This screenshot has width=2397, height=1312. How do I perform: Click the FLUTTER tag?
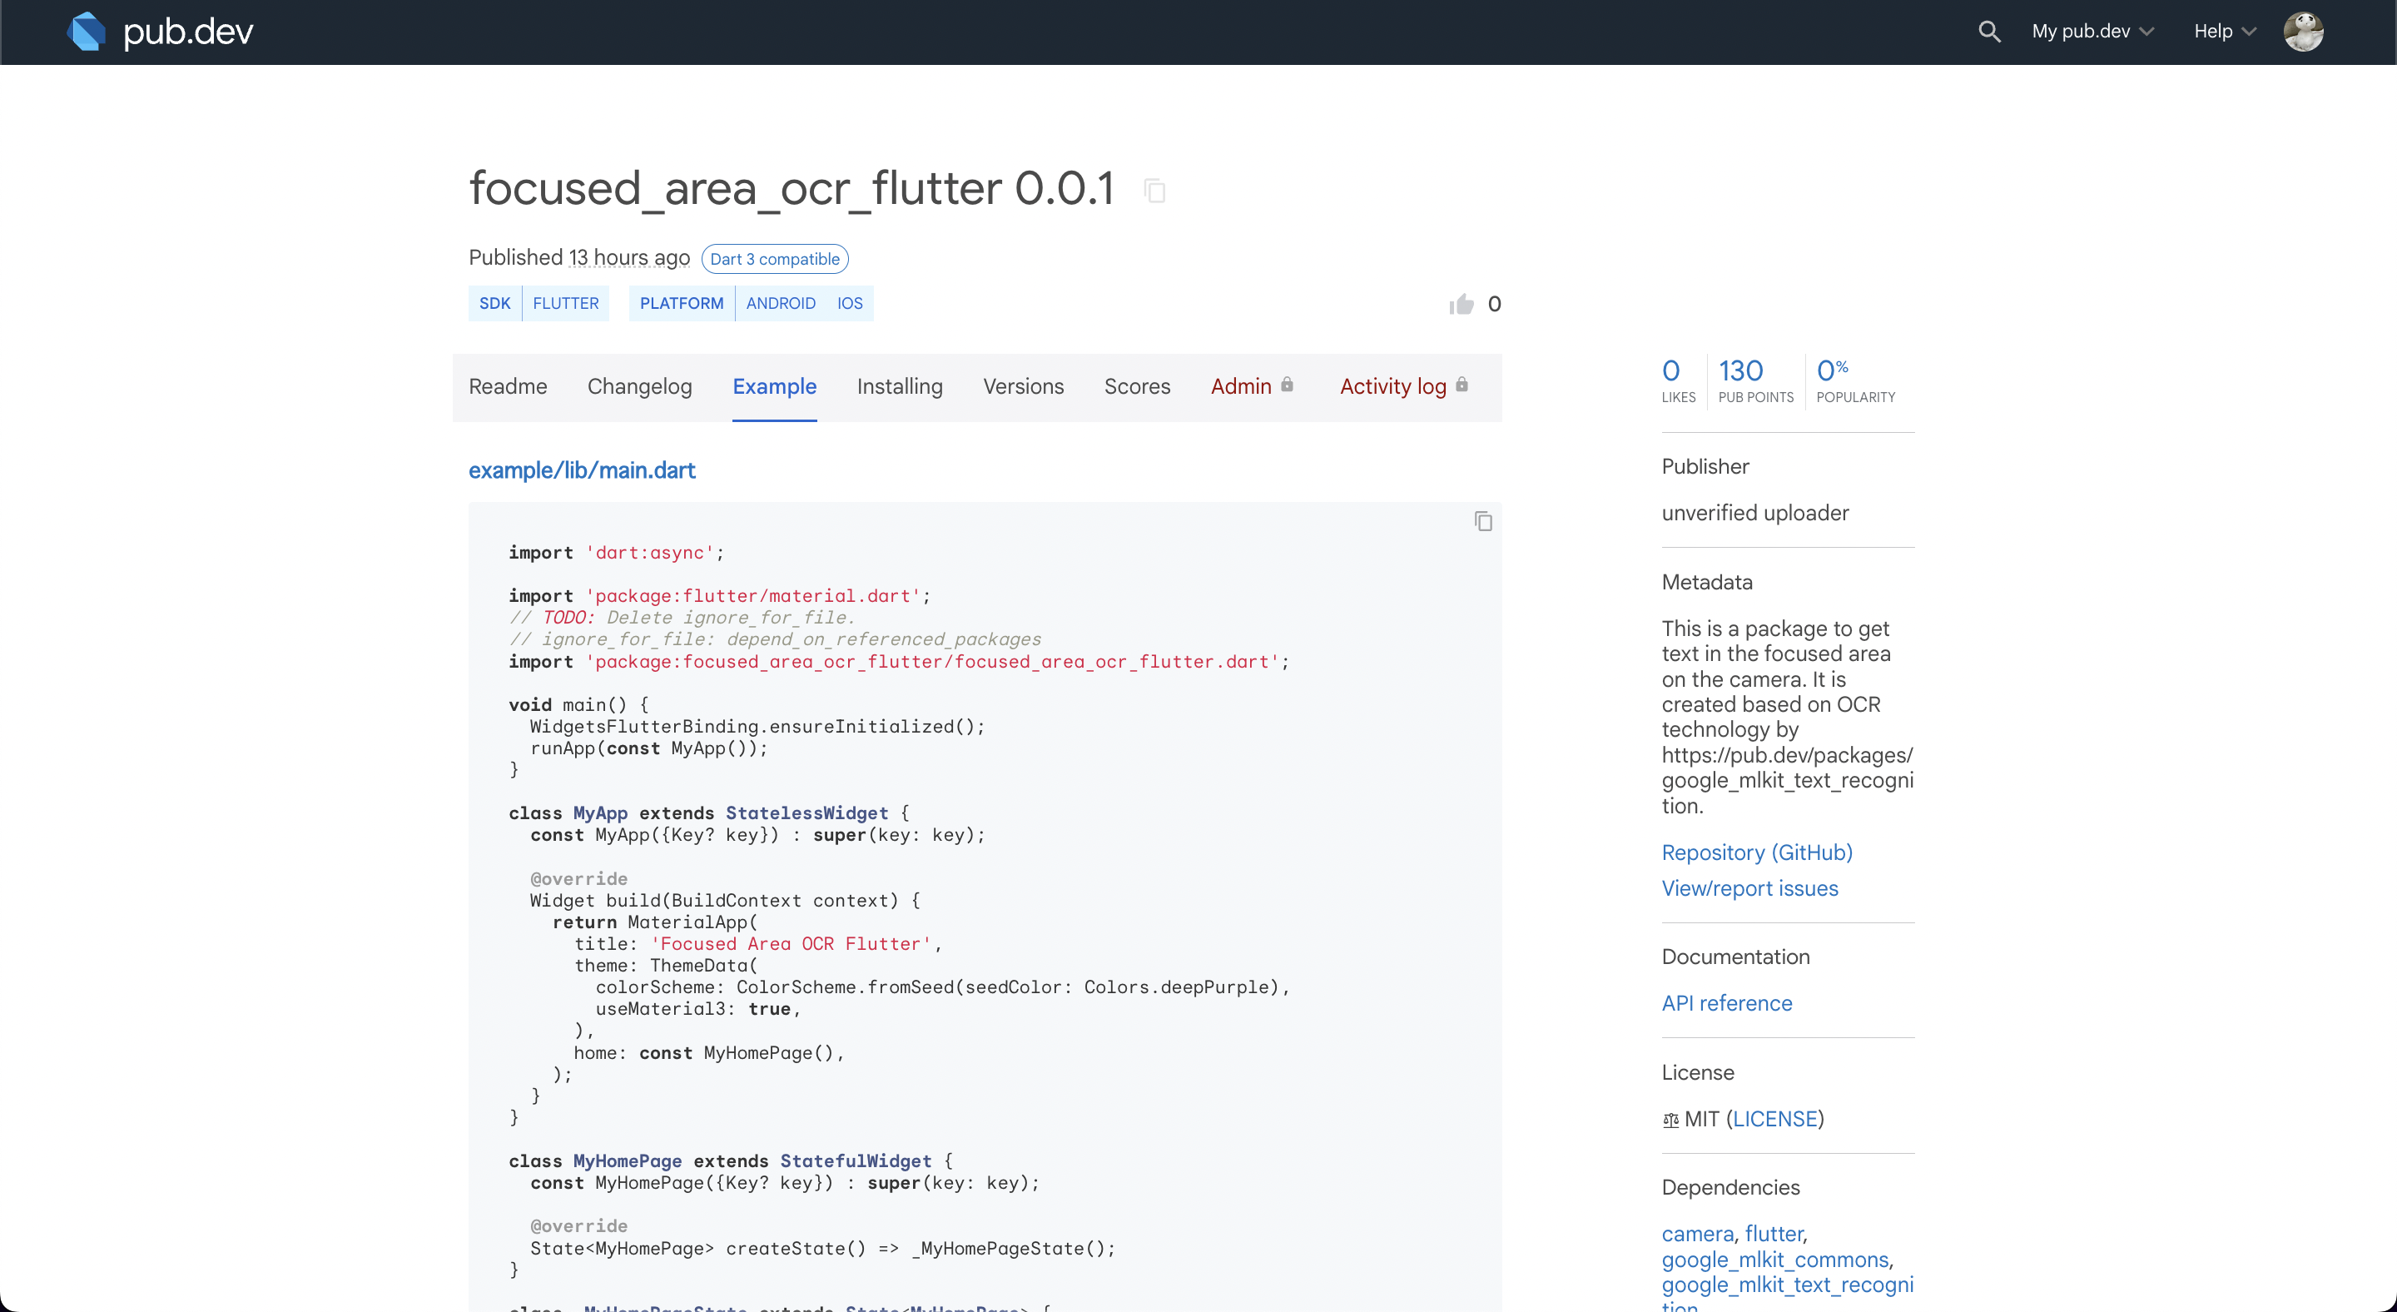pos(566,303)
